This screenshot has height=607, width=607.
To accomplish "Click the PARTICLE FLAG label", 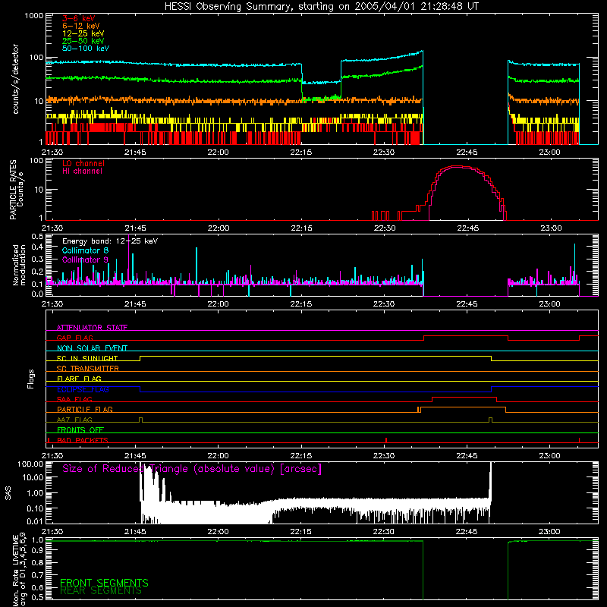I will (85, 410).
